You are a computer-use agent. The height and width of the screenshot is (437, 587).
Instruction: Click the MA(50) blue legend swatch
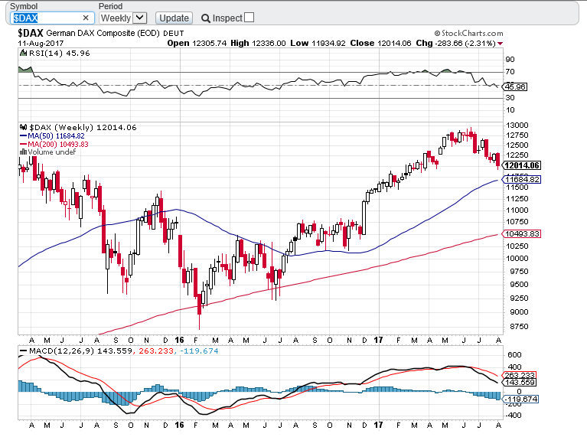[x=23, y=136]
